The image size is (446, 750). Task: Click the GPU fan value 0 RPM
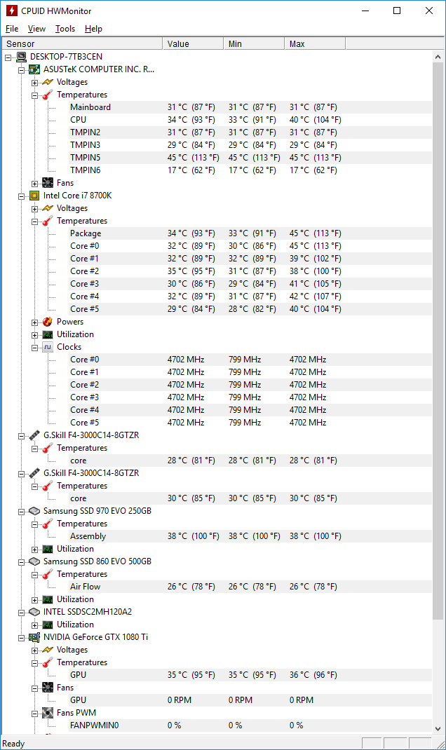(x=180, y=700)
